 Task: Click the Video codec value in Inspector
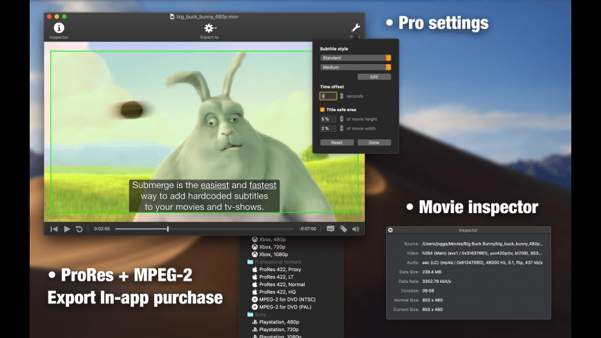coord(481,253)
